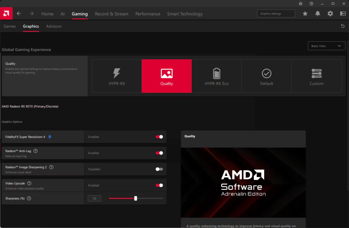349x228 pixels.
Task: Open help via the question mark icon
Action: pos(311,4)
